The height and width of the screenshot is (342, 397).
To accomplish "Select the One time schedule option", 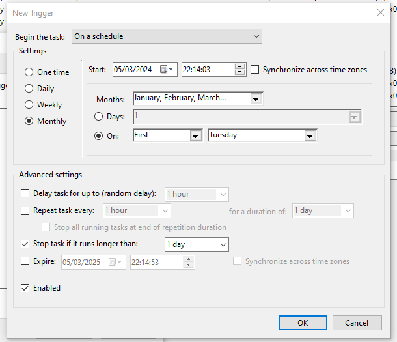I will (x=29, y=72).
